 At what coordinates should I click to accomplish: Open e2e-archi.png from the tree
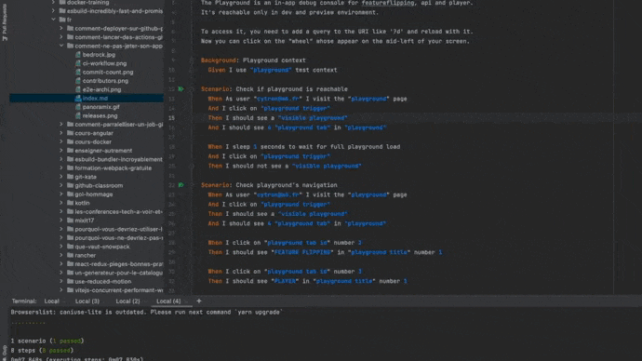[x=101, y=89]
